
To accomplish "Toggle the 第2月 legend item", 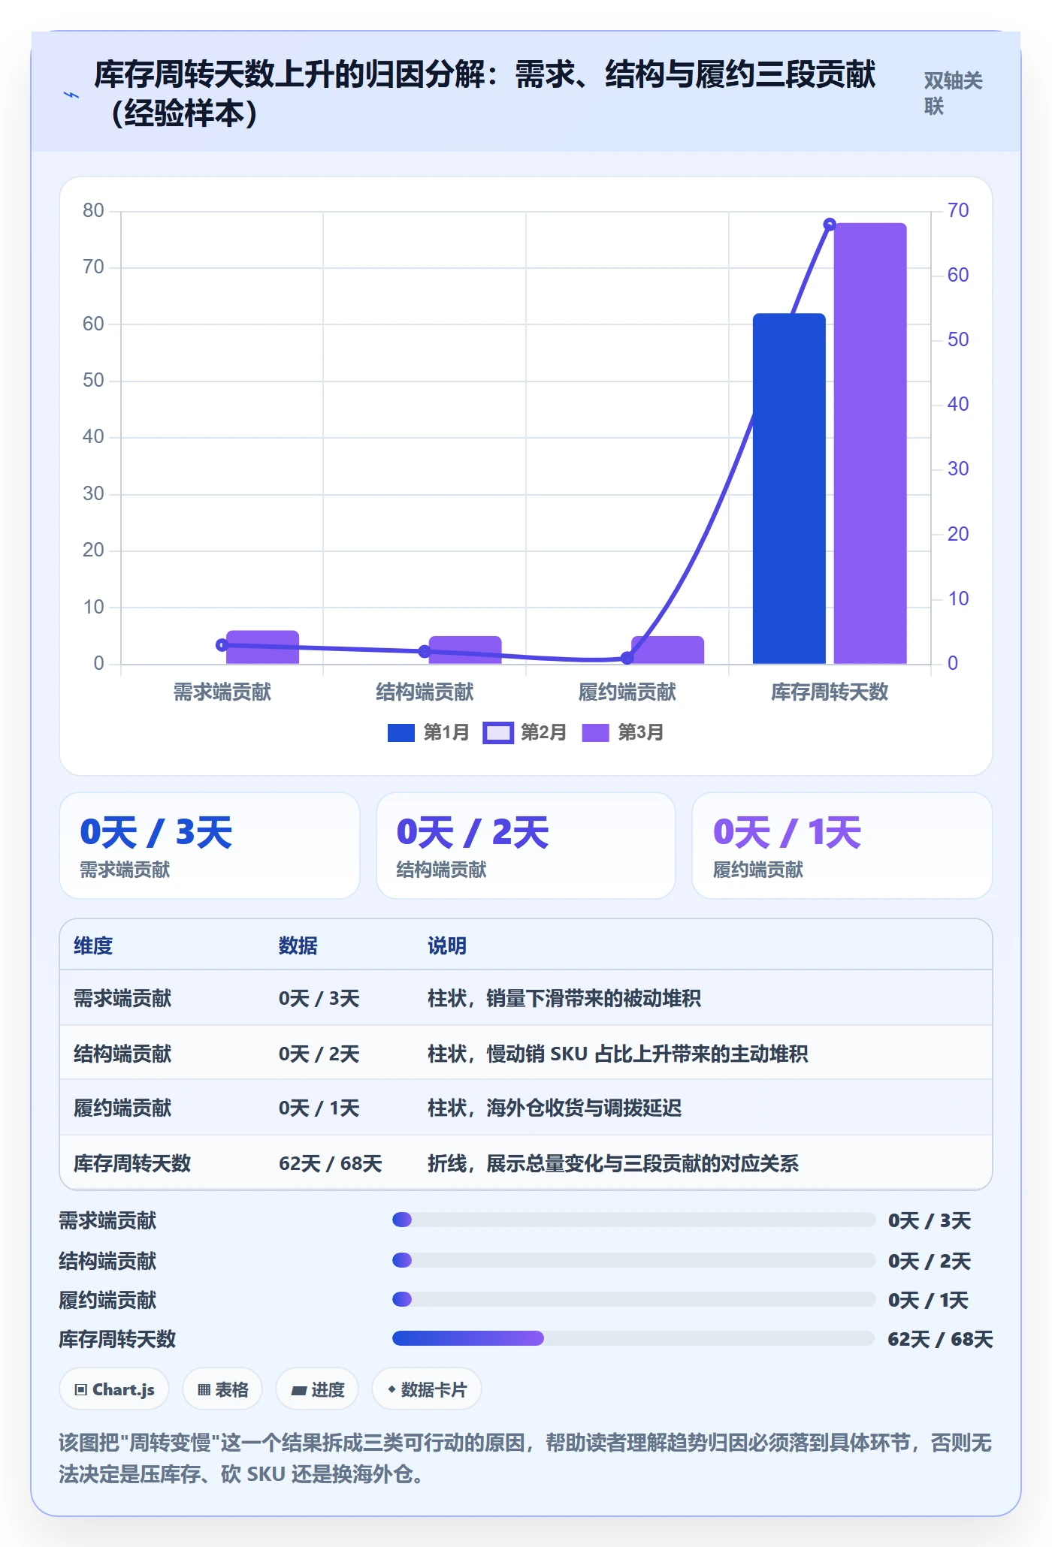I will (525, 733).
